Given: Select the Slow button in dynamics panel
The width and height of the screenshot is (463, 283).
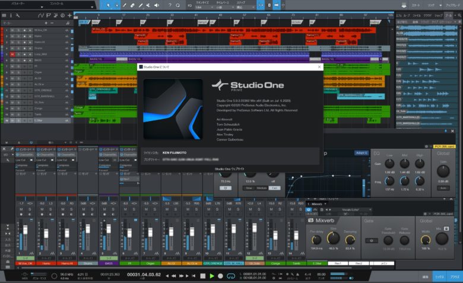Looking at the screenshot, I should pos(249,187).
